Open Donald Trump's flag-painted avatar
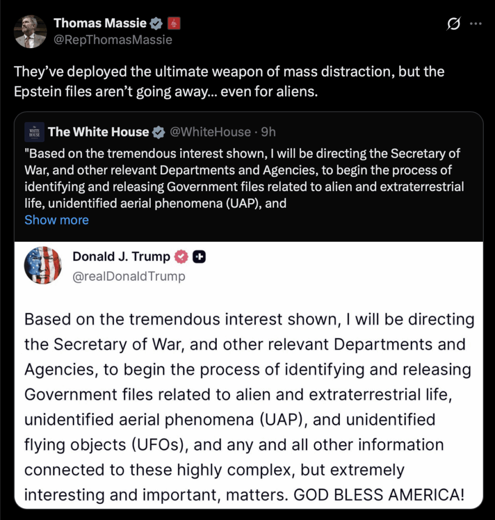The height and width of the screenshot is (520, 495). [x=43, y=265]
